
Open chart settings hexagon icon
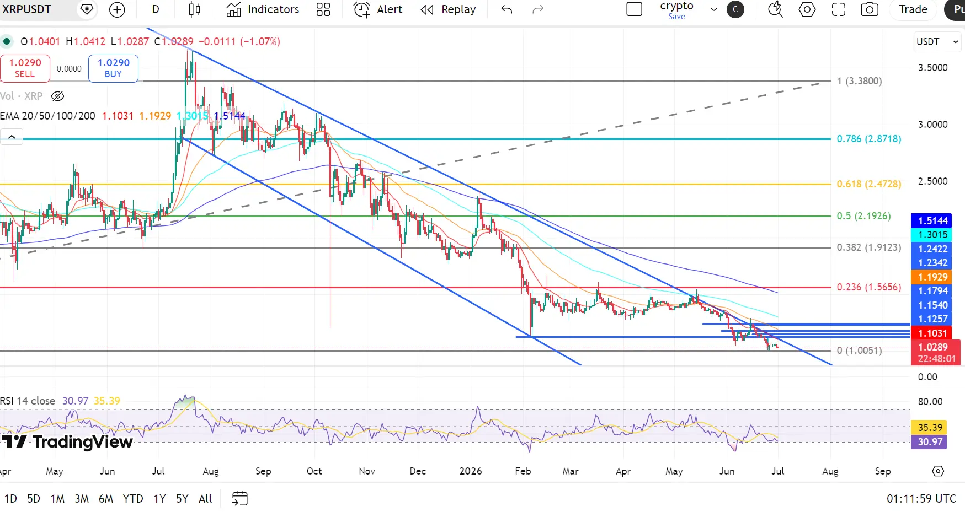point(807,9)
